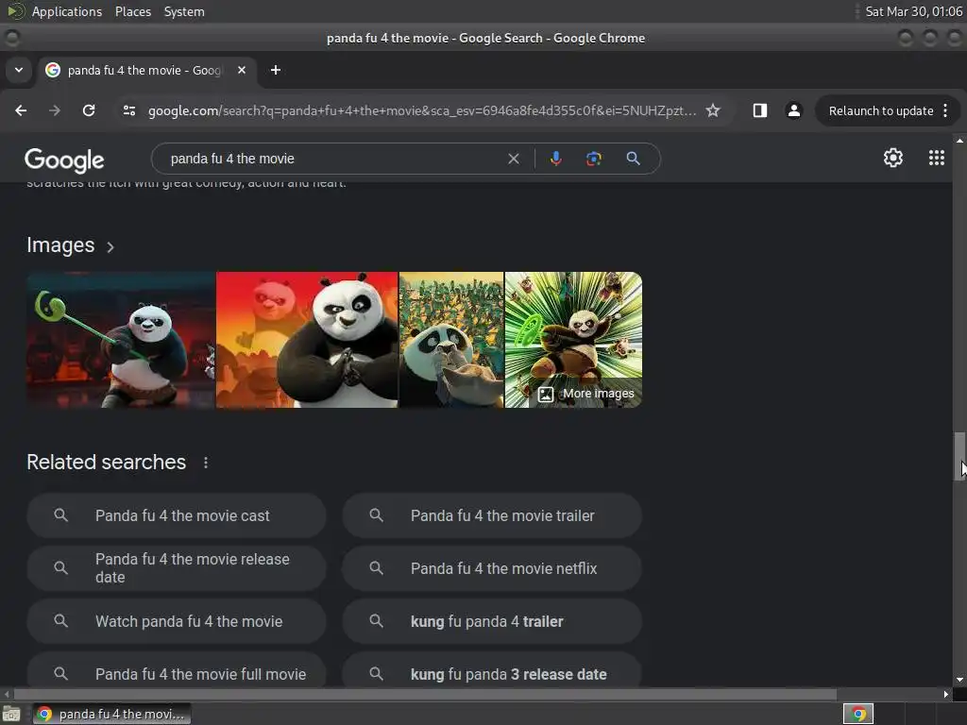The width and height of the screenshot is (967, 725).
Task: Click the scroll-down arrow of page scrollbar
Action: coord(959,680)
